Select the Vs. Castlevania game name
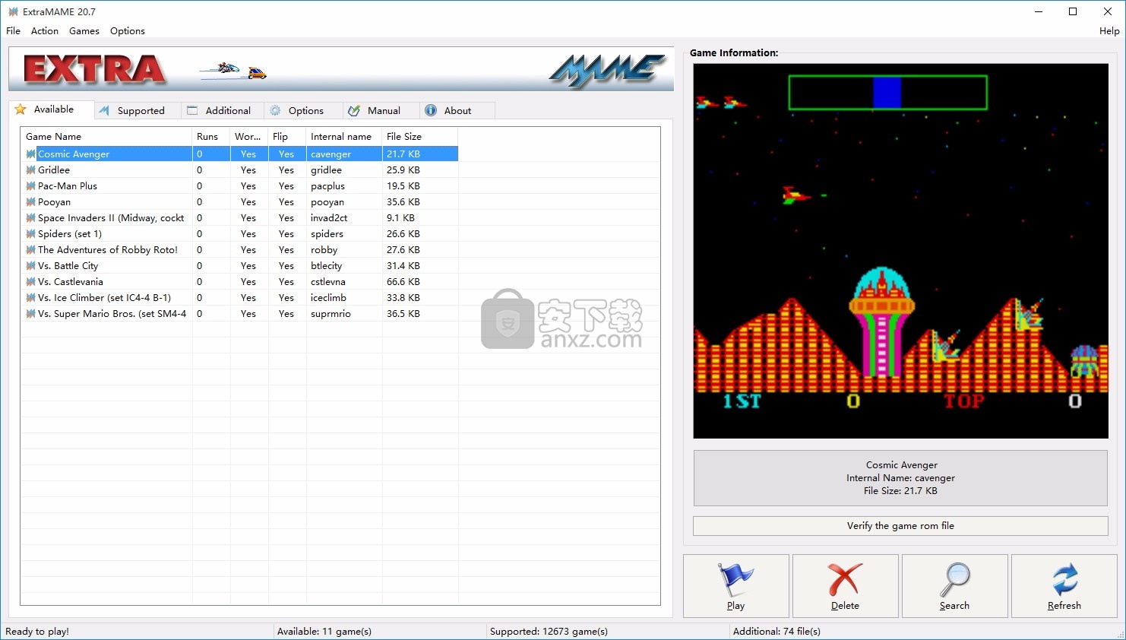Viewport: 1126px width, 640px height. coord(71,282)
